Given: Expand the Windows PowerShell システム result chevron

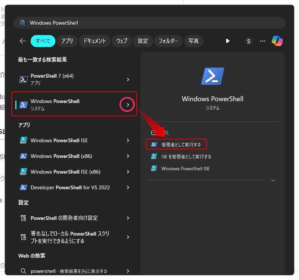Looking at the screenshot, I should (128, 105).
